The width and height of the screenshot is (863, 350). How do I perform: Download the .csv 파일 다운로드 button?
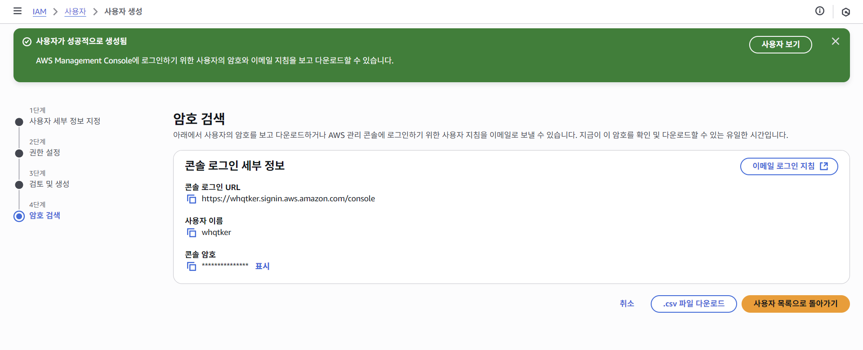(693, 304)
